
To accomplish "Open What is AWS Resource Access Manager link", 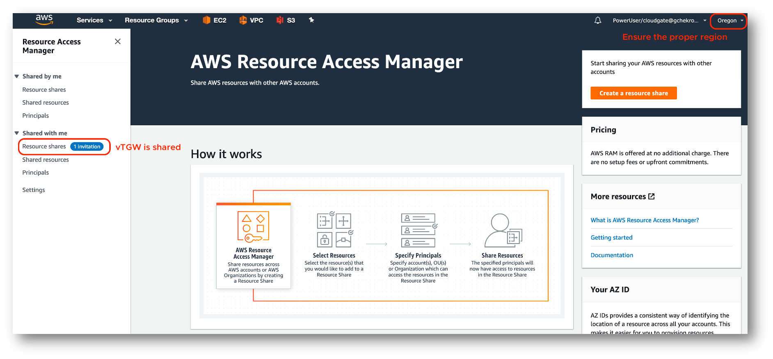I will tap(645, 220).
